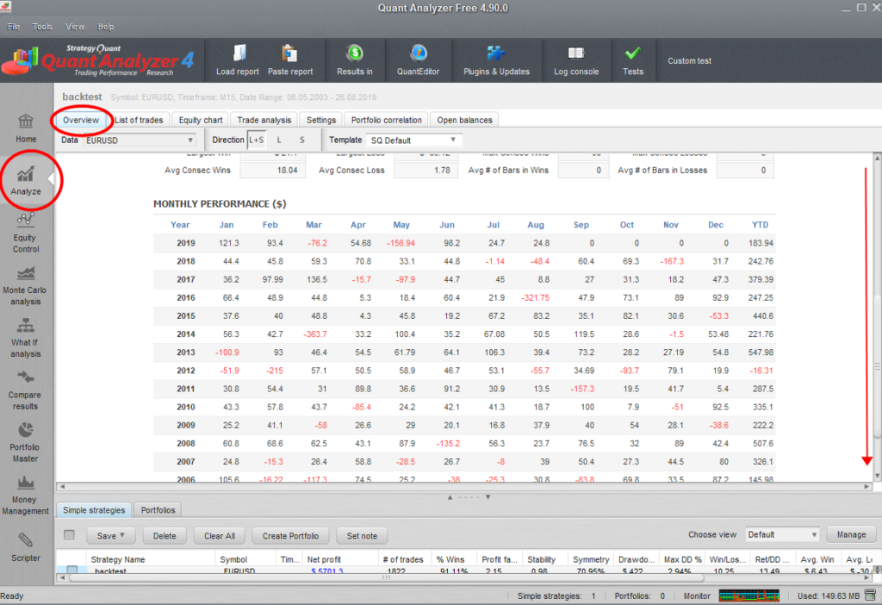The height and width of the screenshot is (605, 882).
Task: Open Compare results in sidebar
Action: [x=25, y=390]
